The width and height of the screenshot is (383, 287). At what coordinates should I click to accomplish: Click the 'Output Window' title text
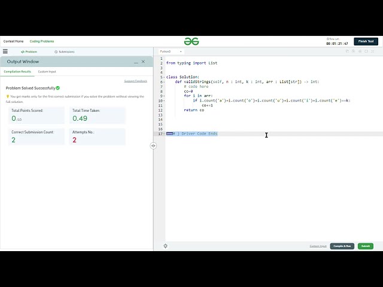(x=23, y=62)
